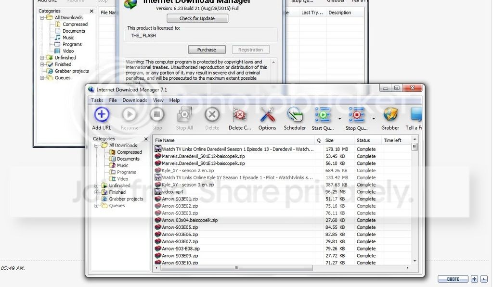Screen dimensions: 493x287
Task: Click Check for Update button
Action: click(x=197, y=18)
